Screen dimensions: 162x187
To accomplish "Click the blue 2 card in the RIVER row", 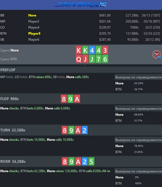I will click(x=85, y=161).
